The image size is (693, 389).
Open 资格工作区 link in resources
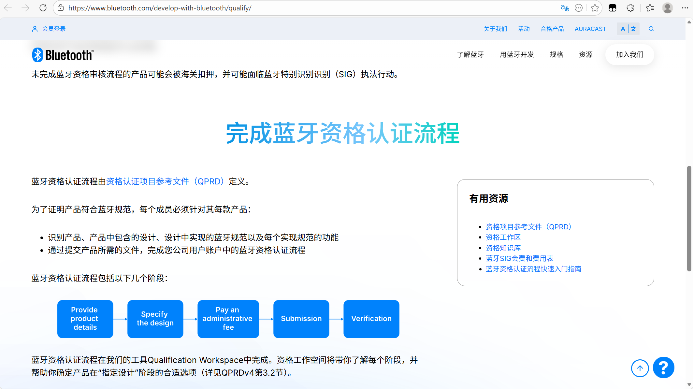(x=503, y=237)
